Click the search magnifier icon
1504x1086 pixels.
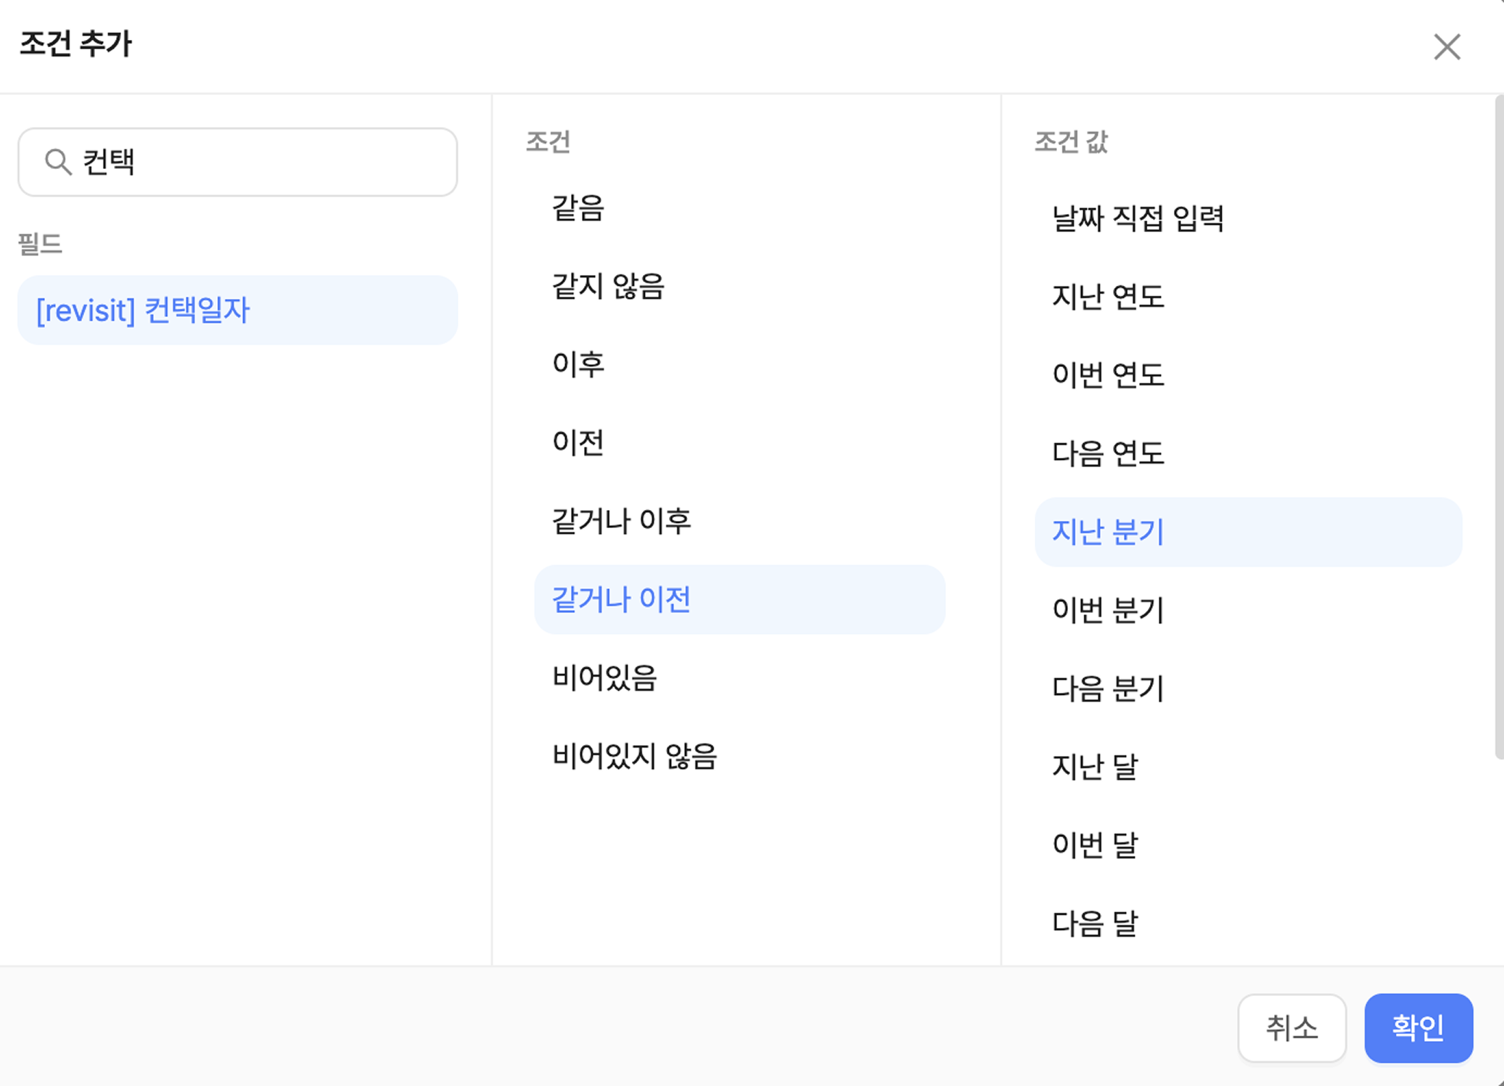57,162
